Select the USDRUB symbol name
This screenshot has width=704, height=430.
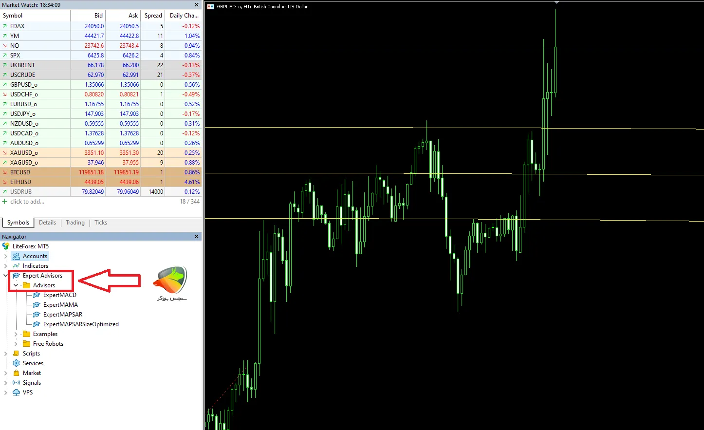tap(21, 192)
